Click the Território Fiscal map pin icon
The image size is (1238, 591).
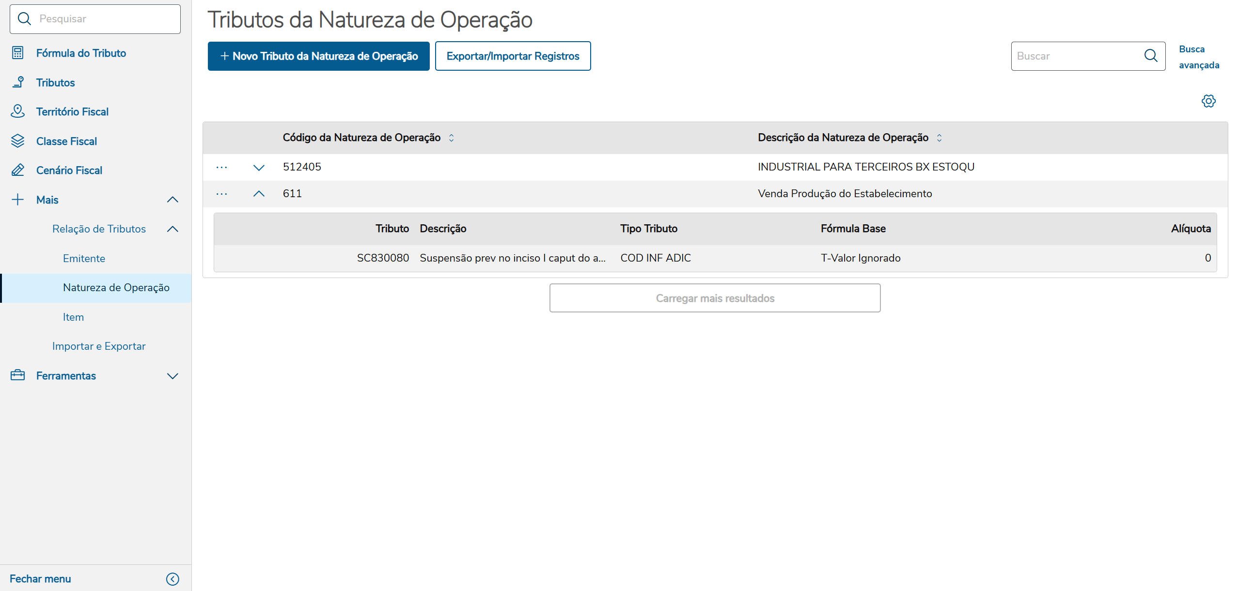point(18,111)
